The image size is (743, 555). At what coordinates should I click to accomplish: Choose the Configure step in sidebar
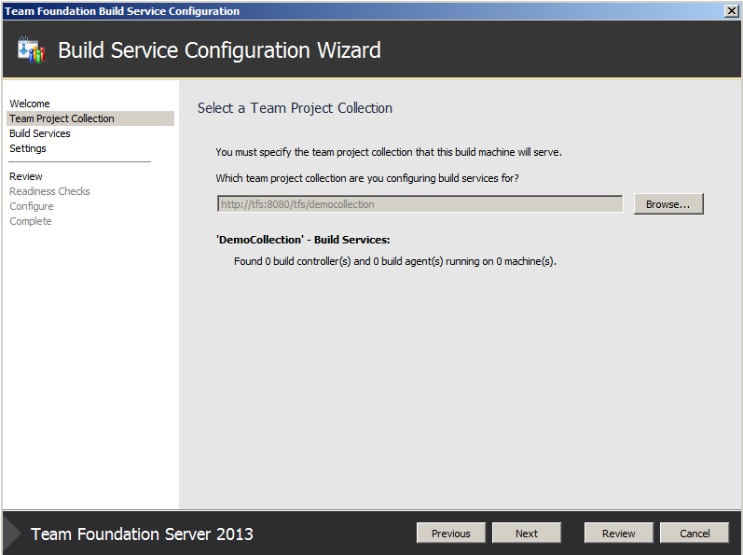(x=32, y=206)
